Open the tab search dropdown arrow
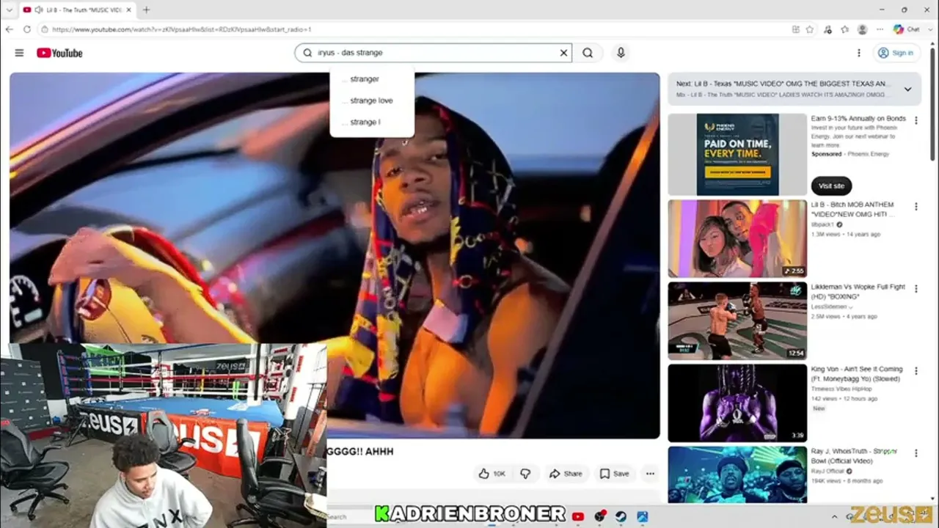This screenshot has height=528, width=939. 9,10
